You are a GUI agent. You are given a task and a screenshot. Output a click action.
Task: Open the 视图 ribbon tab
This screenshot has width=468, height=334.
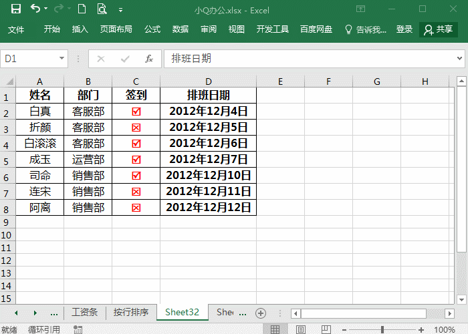[x=237, y=29]
